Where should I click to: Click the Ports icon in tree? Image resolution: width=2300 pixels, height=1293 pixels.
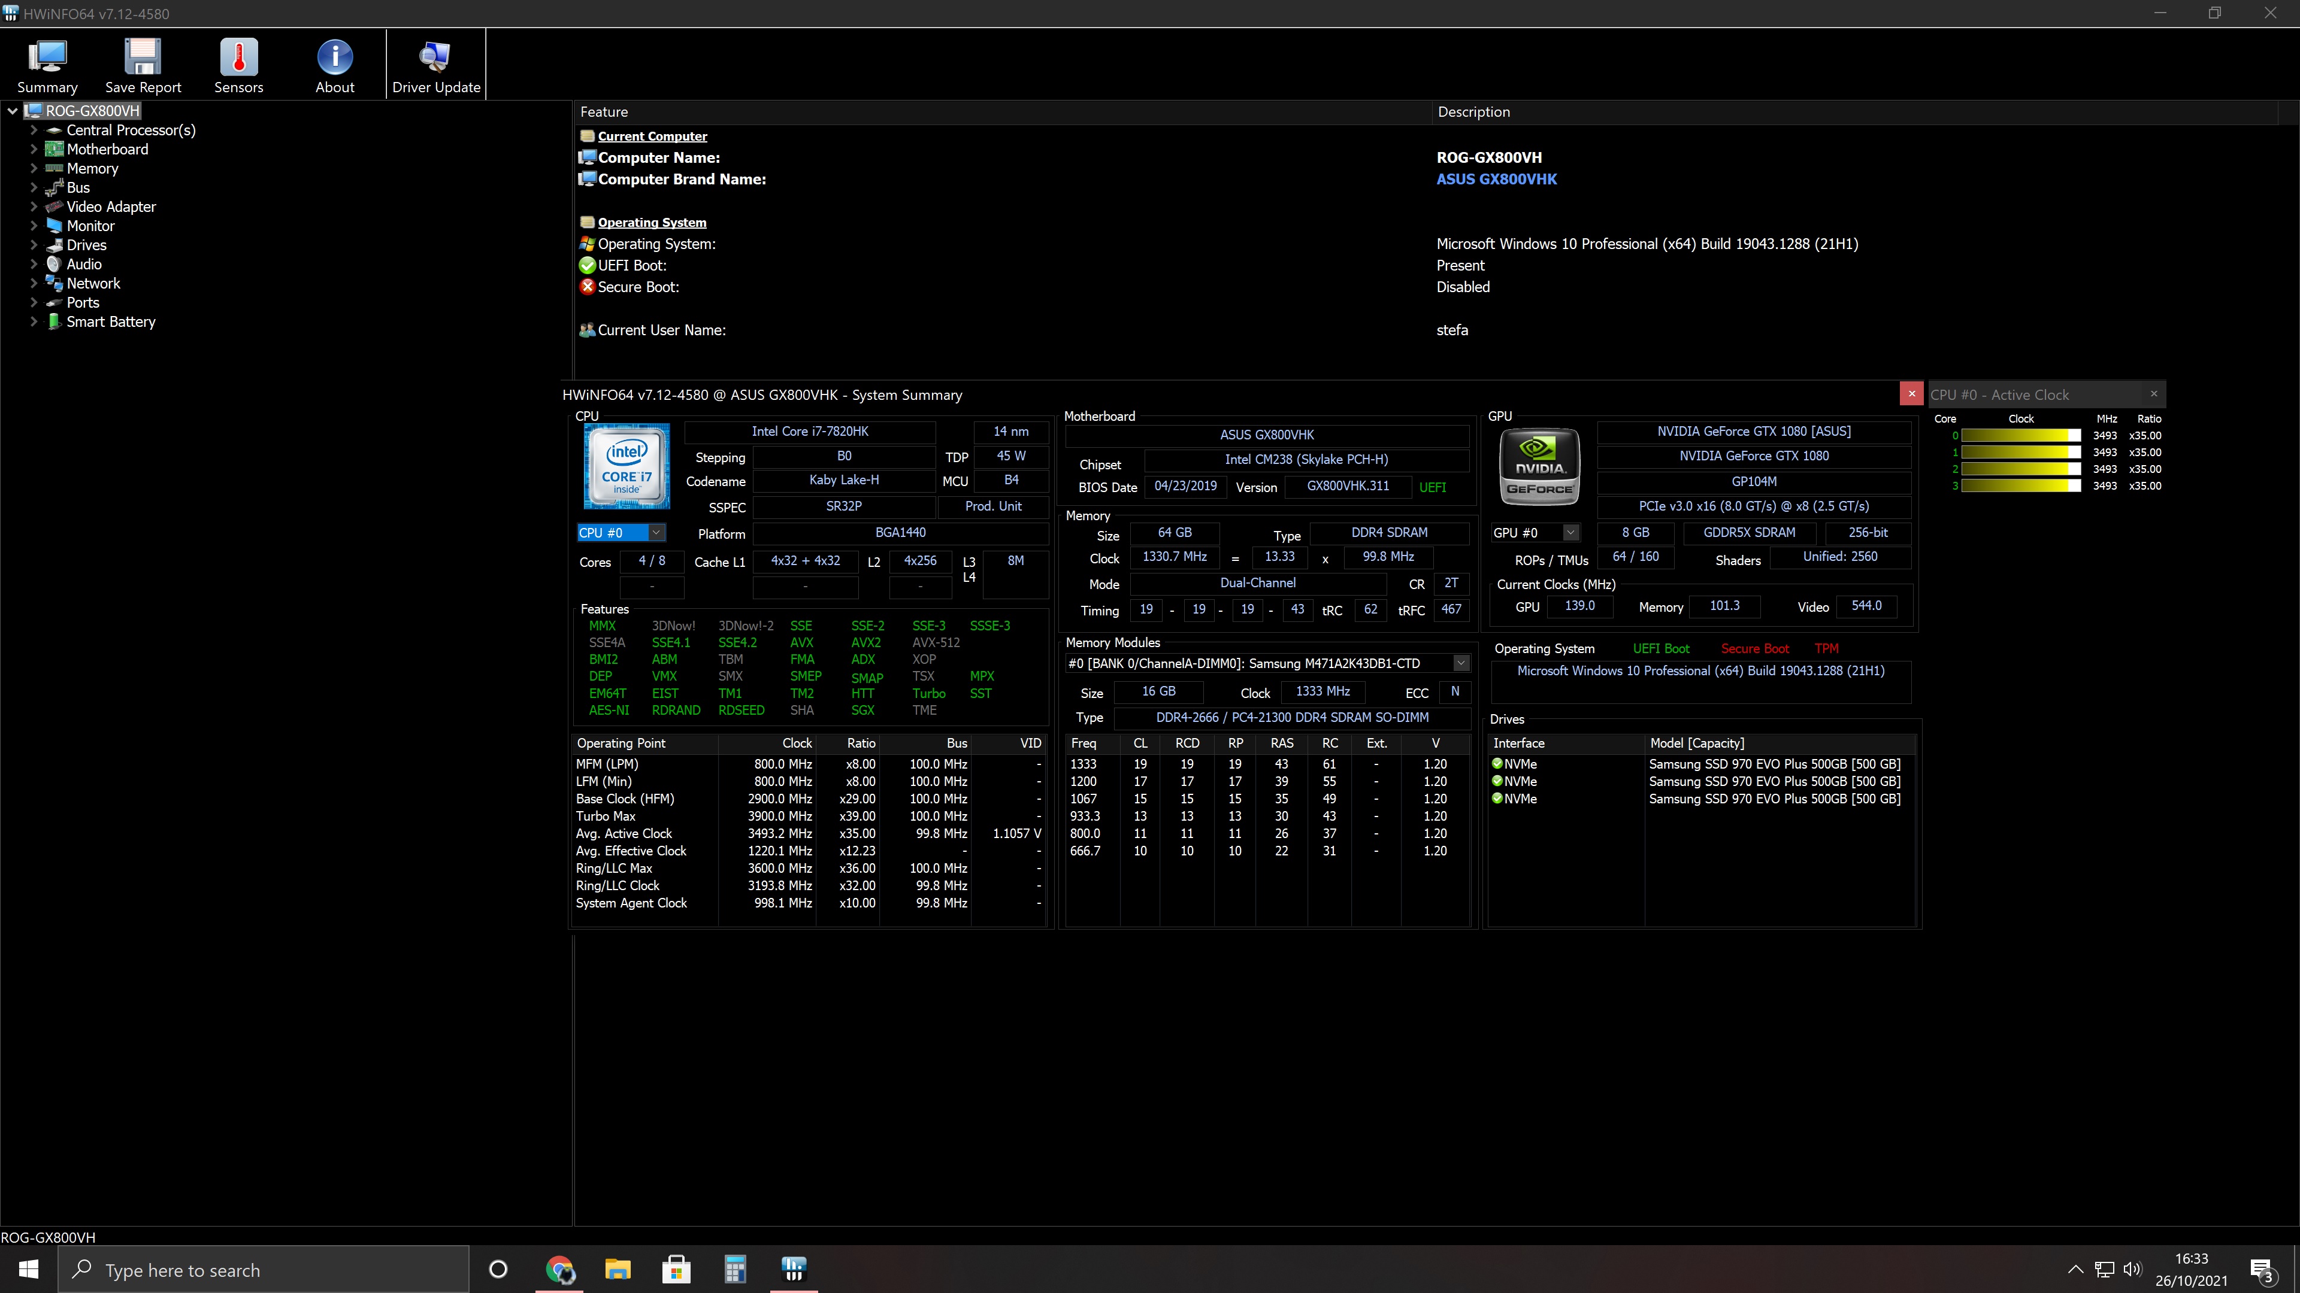pos(55,302)
